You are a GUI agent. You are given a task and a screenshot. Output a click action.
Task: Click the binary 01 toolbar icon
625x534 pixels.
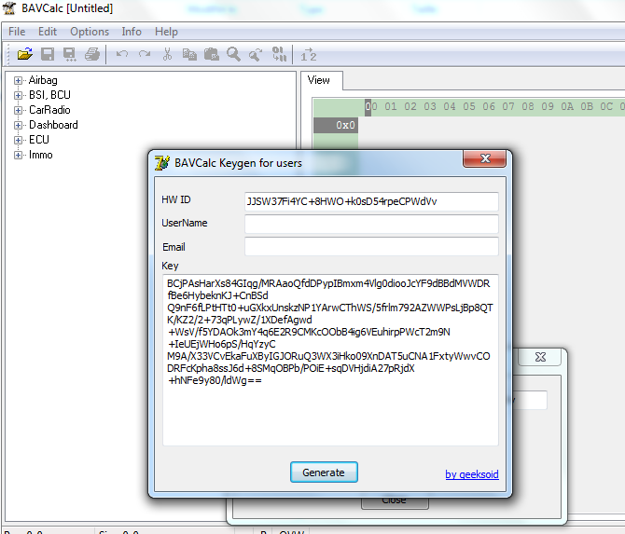point(279,54)
